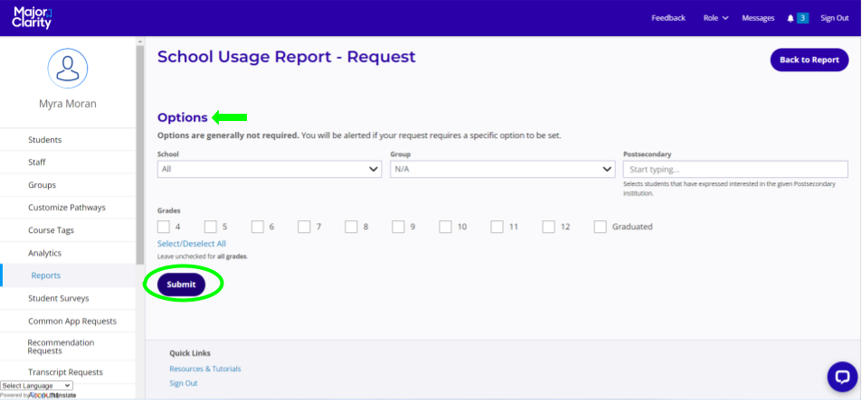Check the grade 4 checkbox
This screenshot has width=862, height=400.
coord(164,227)
